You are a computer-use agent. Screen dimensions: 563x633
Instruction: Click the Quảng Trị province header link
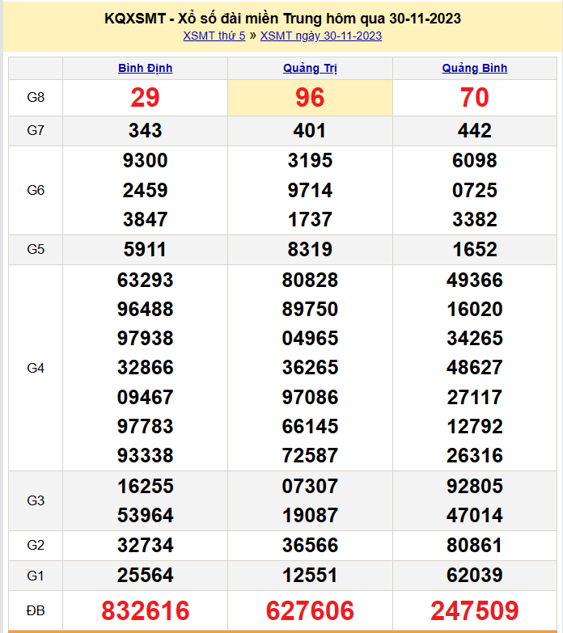pos(310,68)
